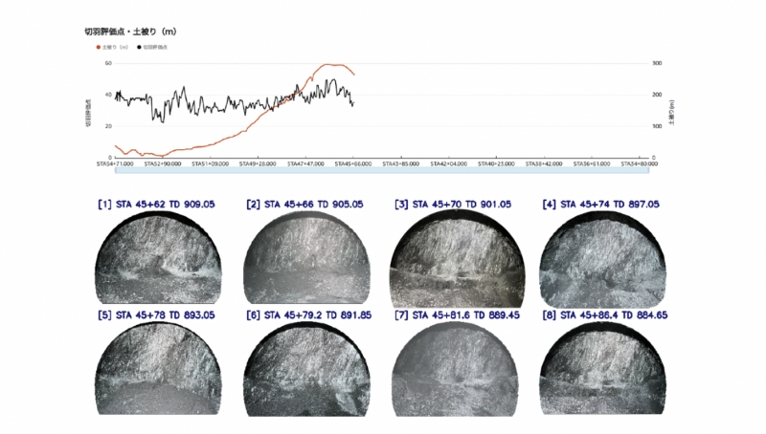Open face photo [7] STA 45+81.6
This screenshot has width=766, height=434.
tap(456, 369)
